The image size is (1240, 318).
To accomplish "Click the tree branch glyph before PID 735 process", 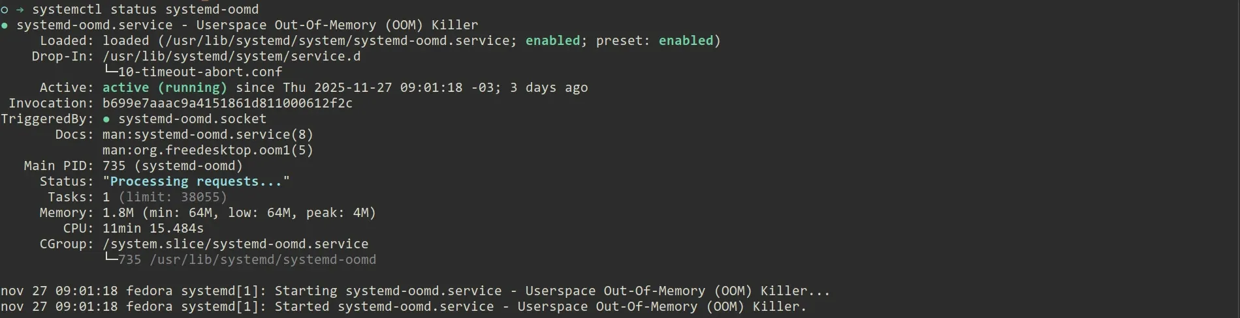I will tap(110, 259).
